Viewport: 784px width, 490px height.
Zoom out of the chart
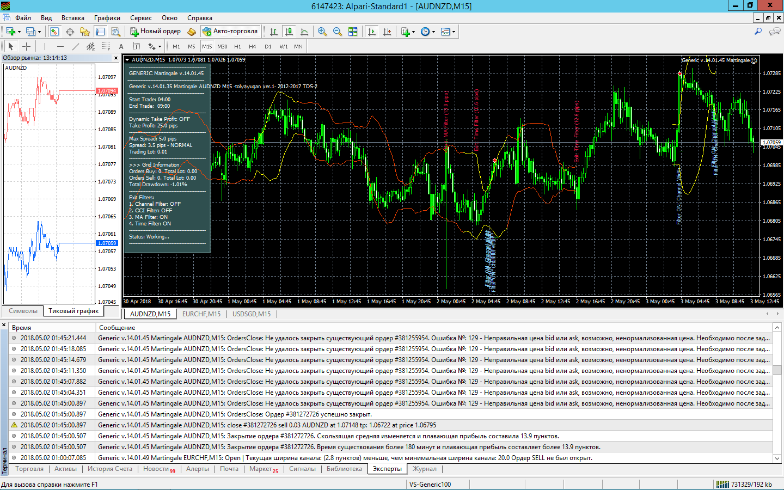(x=338, y=32)
